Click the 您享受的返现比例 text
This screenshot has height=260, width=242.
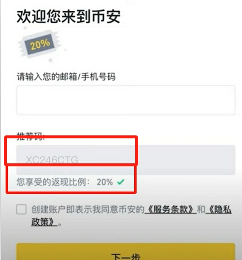coord(51,182)
